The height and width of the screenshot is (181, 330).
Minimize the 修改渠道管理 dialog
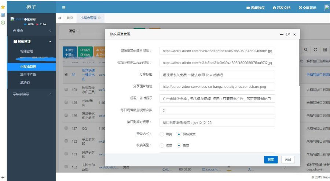click(282, 34)
